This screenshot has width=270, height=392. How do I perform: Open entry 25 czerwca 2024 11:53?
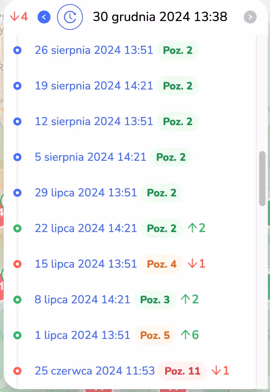pyautogui.click(x=95, y=371)
